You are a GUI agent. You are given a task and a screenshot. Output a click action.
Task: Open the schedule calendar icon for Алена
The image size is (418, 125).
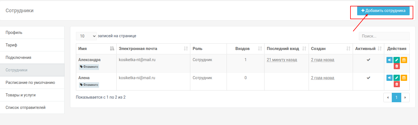click(x=404, y=78)
